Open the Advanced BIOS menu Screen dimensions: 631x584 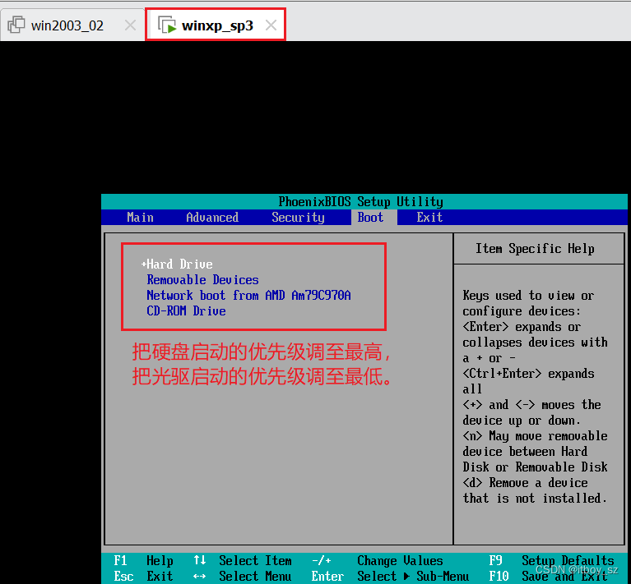212,218
